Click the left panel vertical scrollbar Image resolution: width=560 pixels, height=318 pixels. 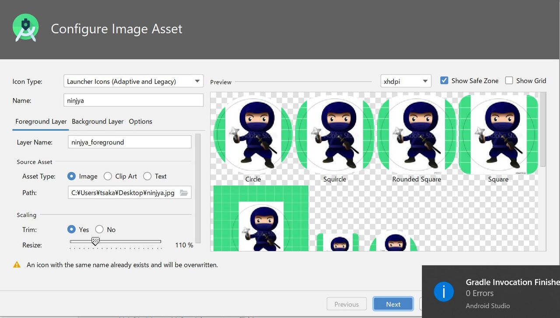[x=198, y=188]
